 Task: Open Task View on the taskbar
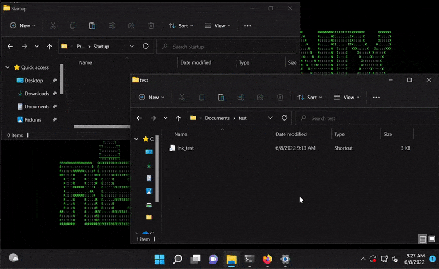click(195, 259)
